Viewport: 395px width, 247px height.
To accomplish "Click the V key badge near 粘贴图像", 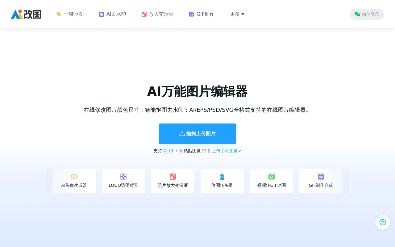I will pos(181,151).
